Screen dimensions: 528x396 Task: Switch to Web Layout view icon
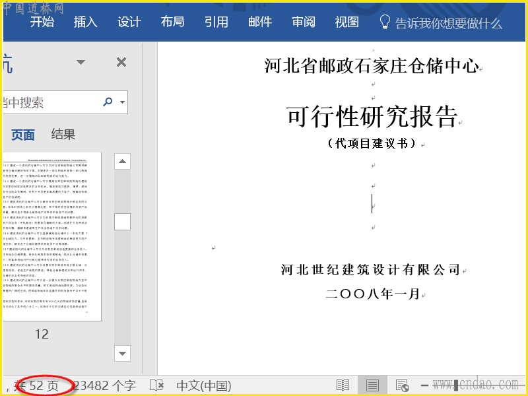coord(402,385)
